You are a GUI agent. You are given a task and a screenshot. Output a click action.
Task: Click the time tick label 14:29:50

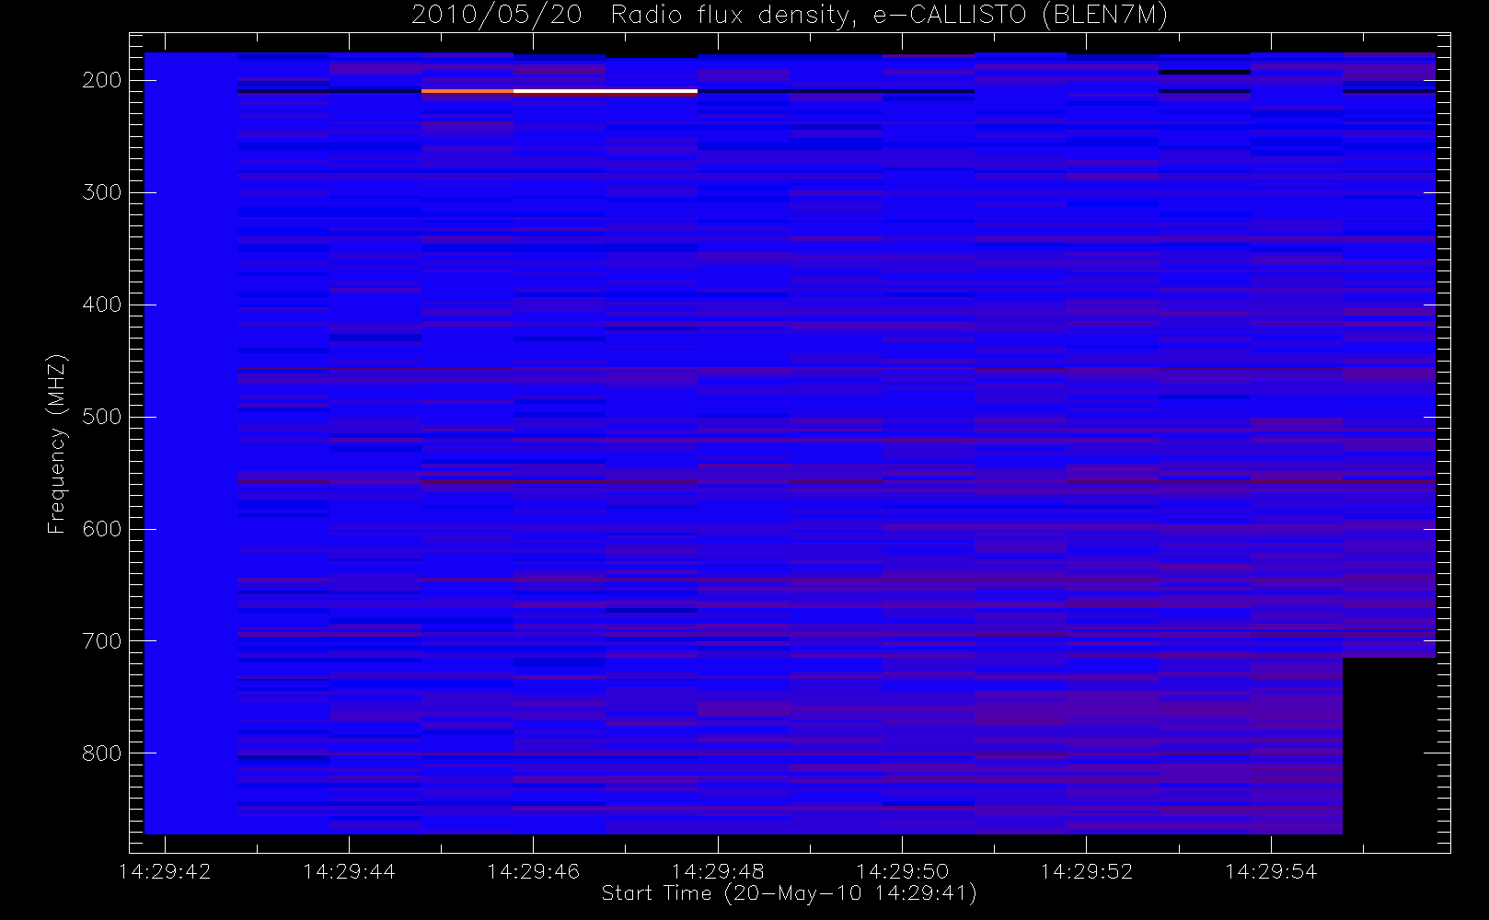coord(902,871)
